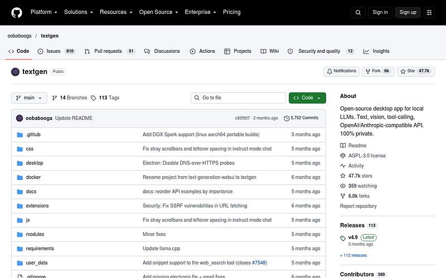Click the Star 47.7k button
This screenshot has width=446, height=278.
[x=416, y=72]
